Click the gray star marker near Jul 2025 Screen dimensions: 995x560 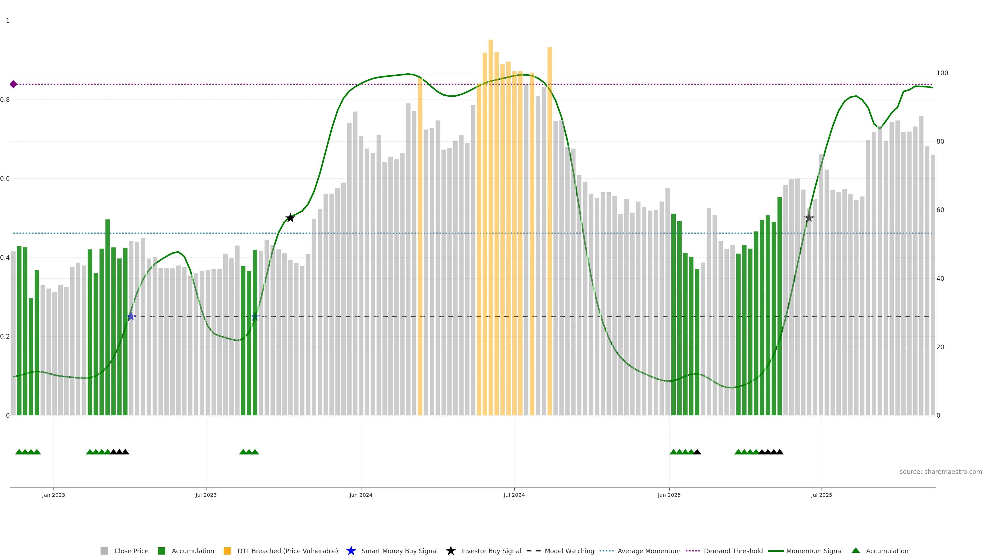click(809, 218)
